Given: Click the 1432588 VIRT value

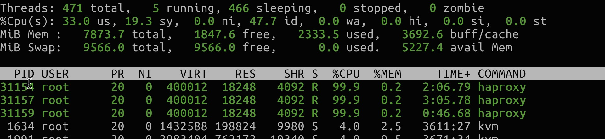Looking at the screenshot, I should (x=183, y=126).
